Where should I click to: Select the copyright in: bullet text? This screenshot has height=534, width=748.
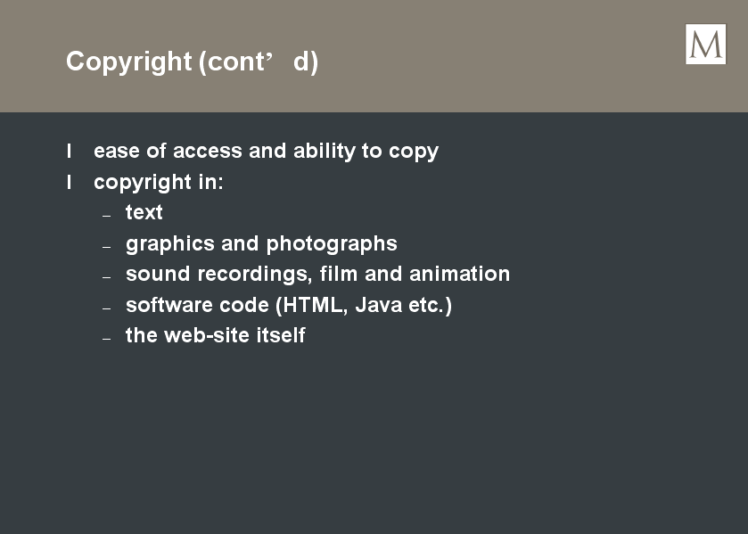(159, 183)
